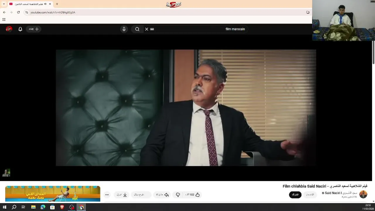This screenshot has width=375, height=211.
Task: Click the black Subscribe button
Action: coord(295,195)
